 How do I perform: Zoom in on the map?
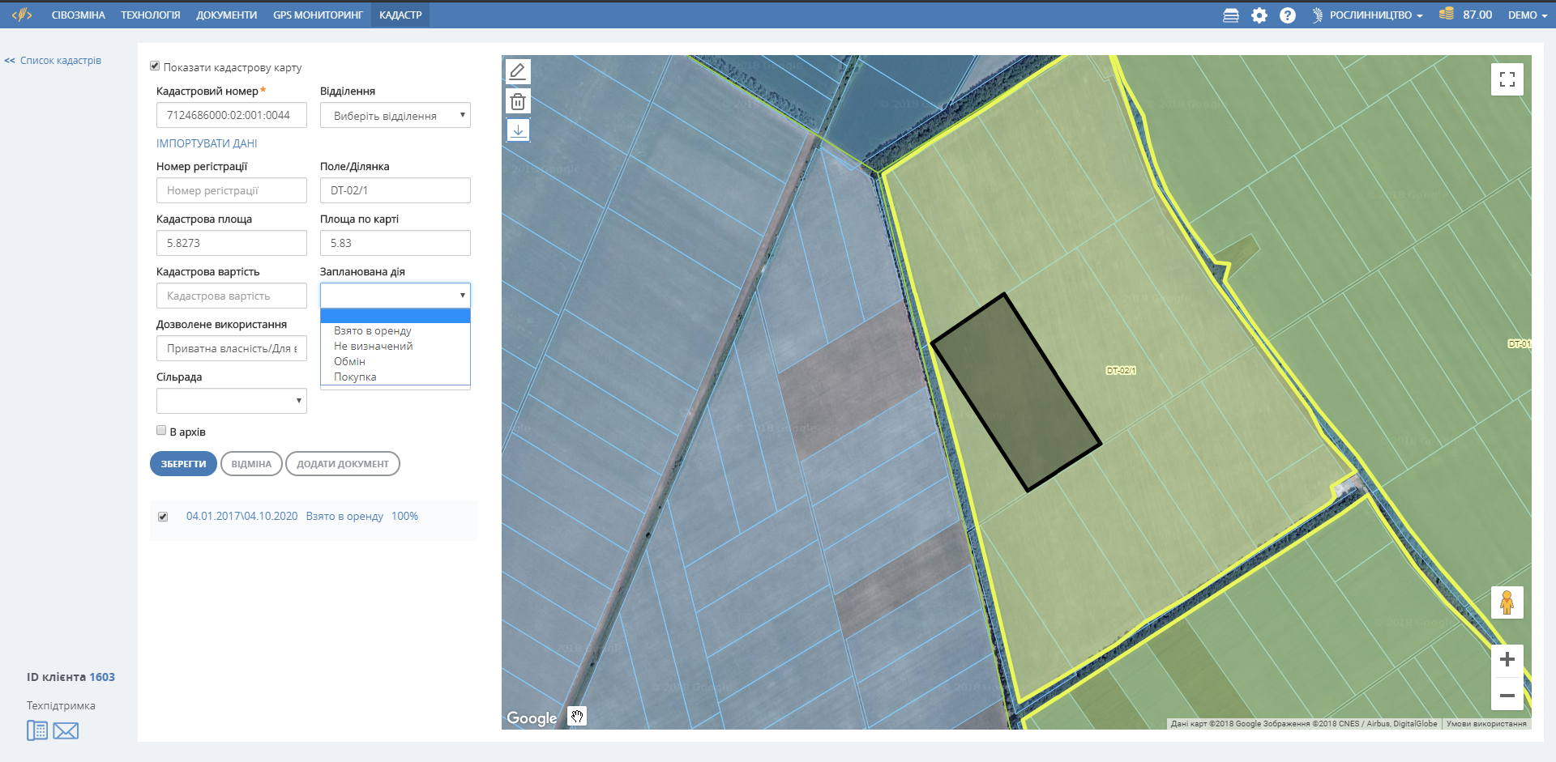click(x=1507, y=659)
